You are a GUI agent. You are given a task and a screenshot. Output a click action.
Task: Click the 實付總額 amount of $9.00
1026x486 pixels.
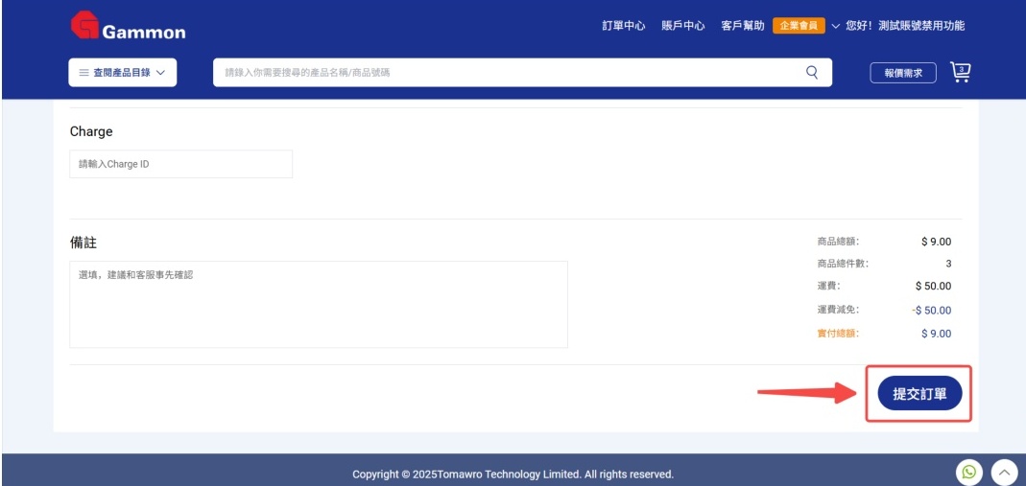pyautogui.click(x=936, y=334)
